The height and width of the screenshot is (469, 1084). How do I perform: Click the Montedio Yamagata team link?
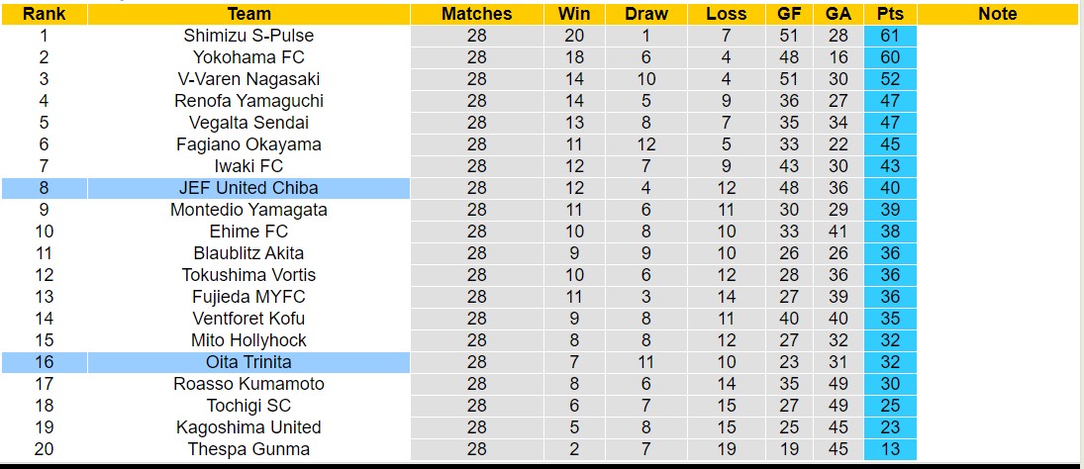pyautogui.click(x=248, y=210)
